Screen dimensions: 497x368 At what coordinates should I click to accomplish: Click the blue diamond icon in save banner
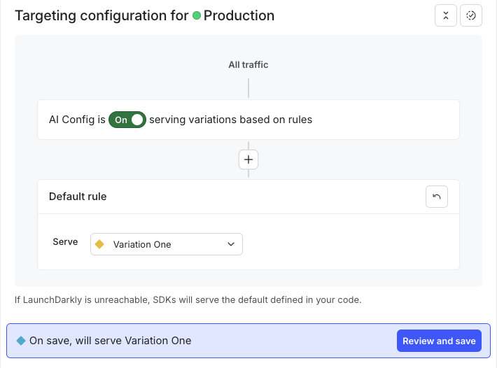[x=21, y=341]
